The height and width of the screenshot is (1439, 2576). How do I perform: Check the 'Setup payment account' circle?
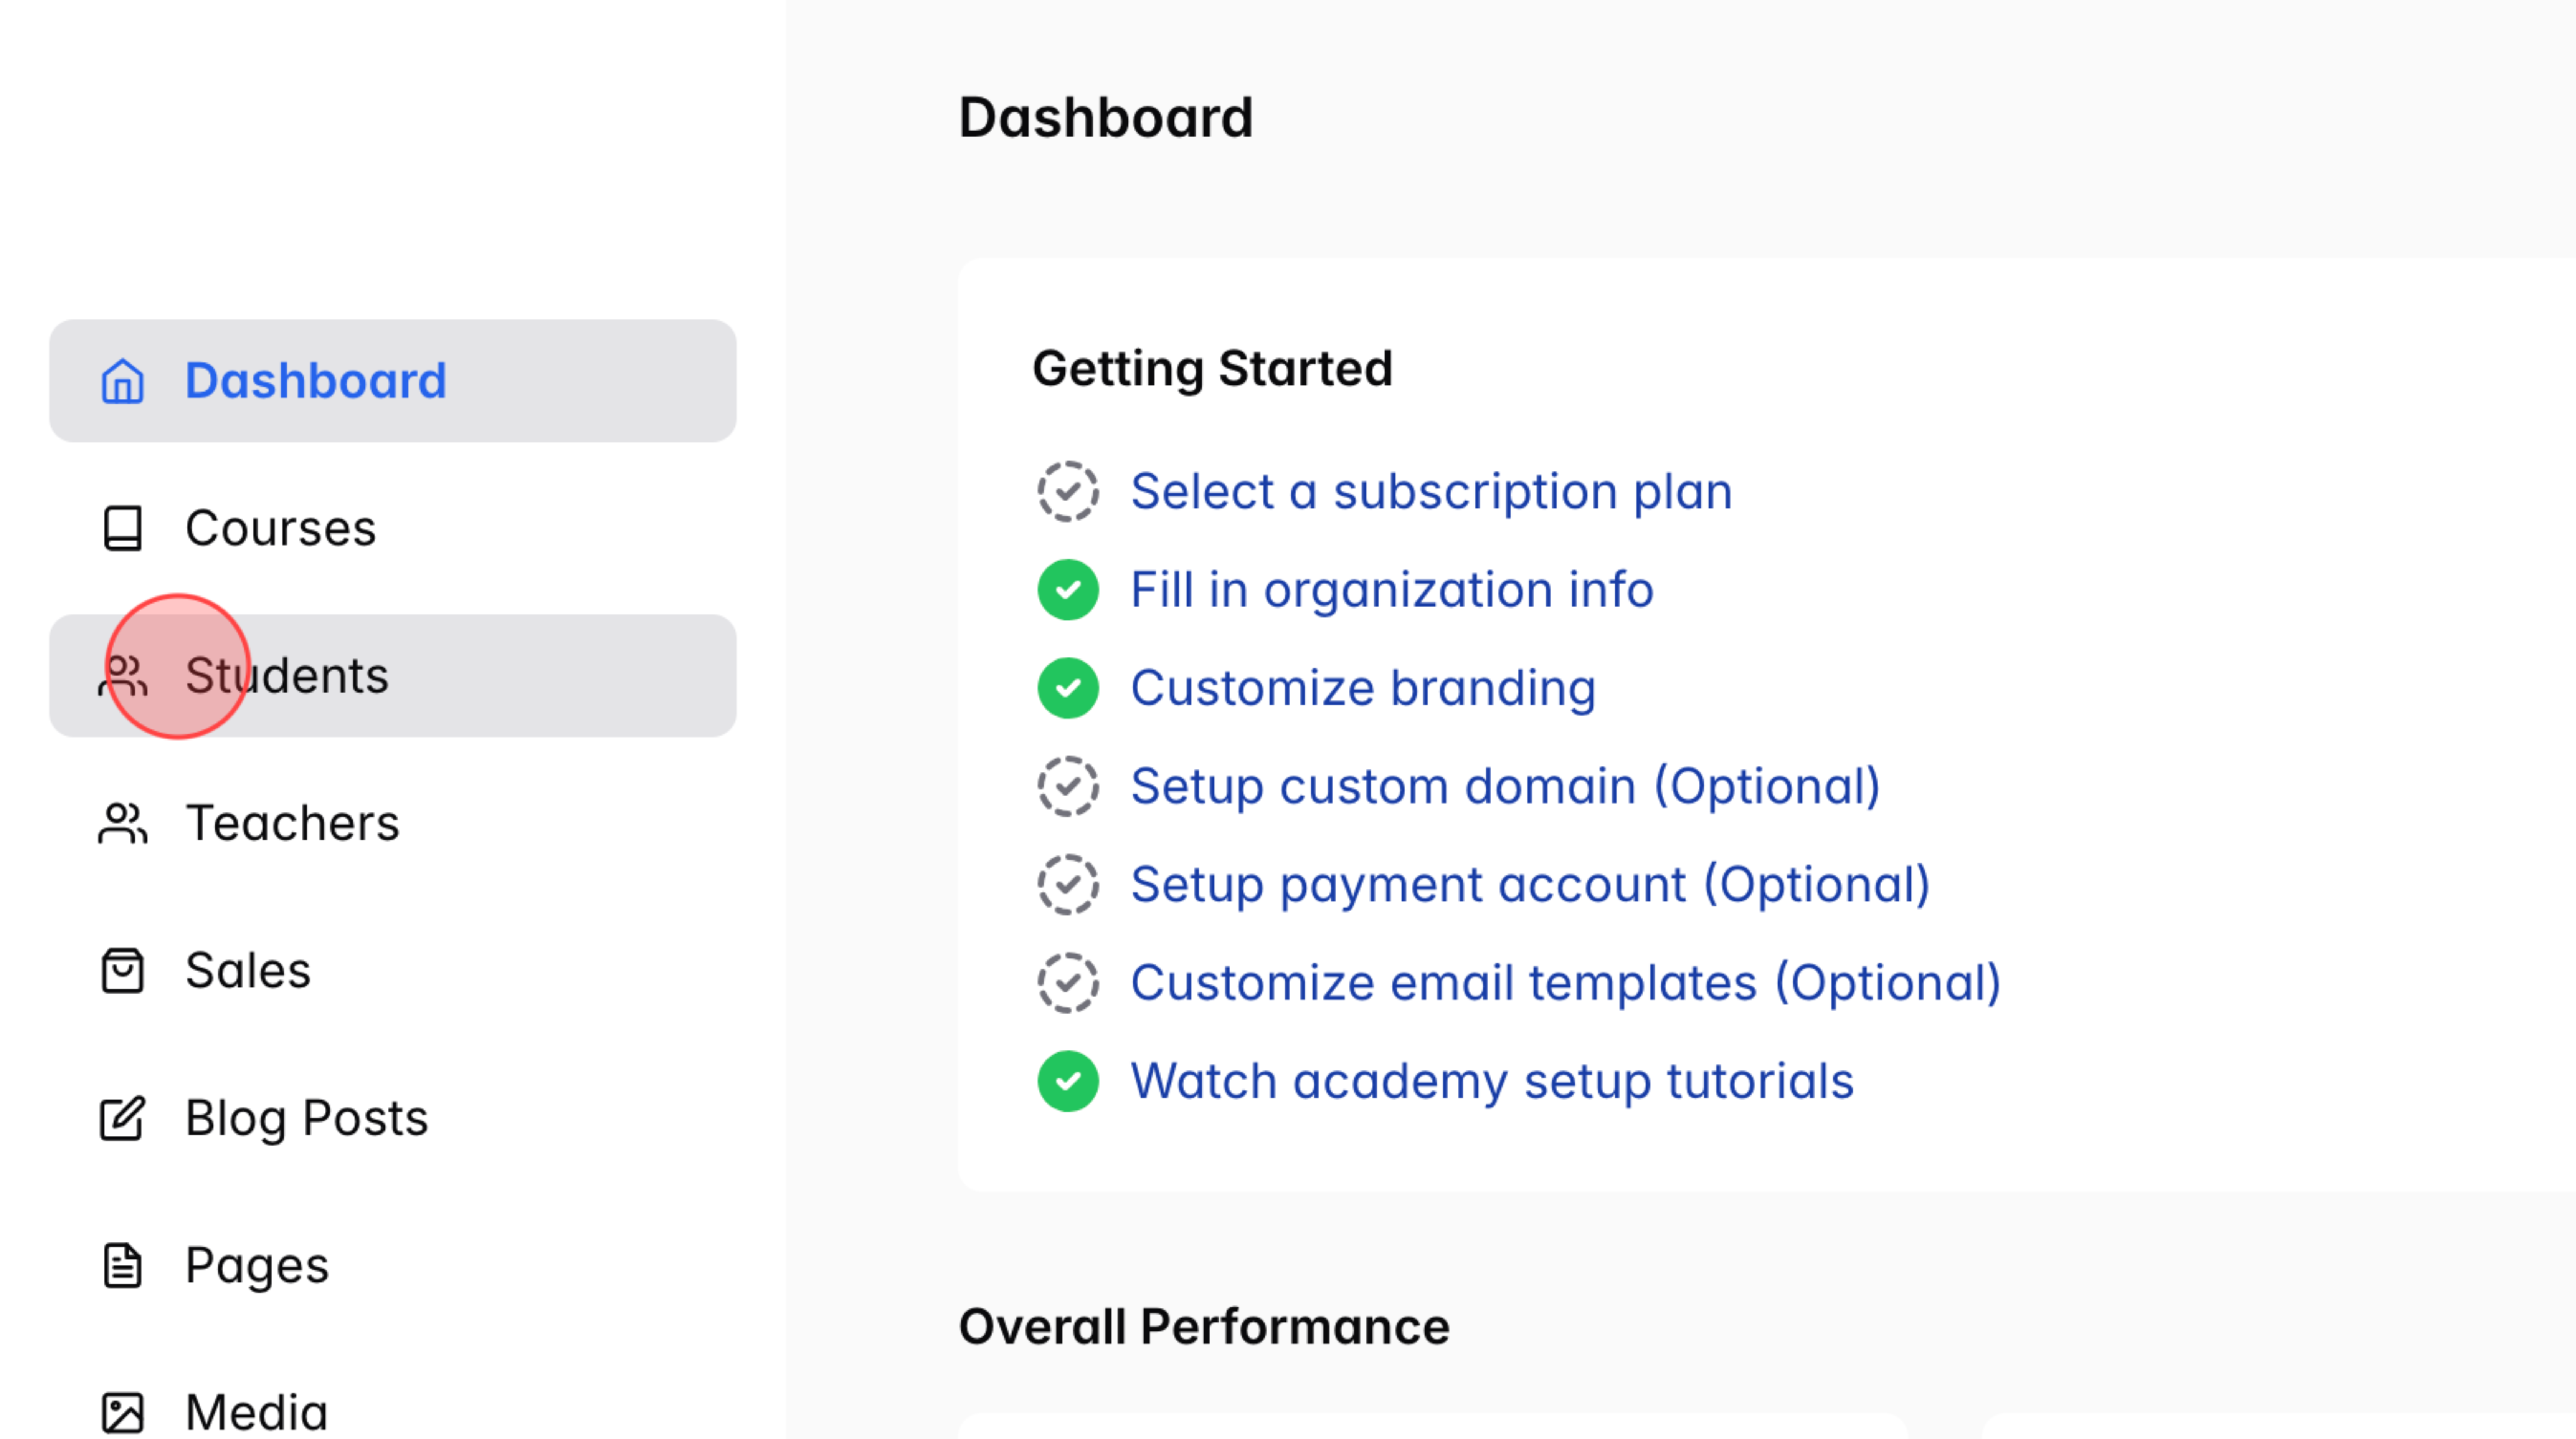pyautogui.click(x=1068, y=883)
